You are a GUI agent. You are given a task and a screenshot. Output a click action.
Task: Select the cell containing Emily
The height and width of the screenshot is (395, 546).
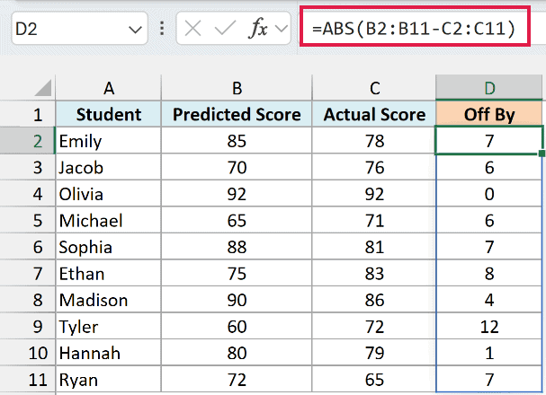click(x=108, y=141)
